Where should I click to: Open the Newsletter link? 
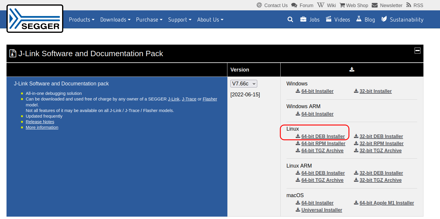click(391, 5)
